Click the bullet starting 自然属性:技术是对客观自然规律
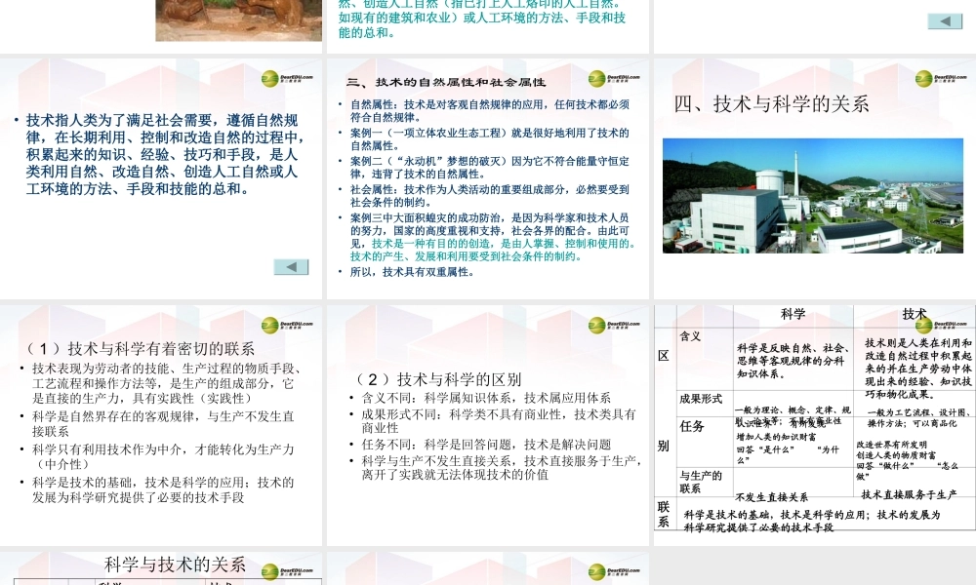 coord(489,110)
